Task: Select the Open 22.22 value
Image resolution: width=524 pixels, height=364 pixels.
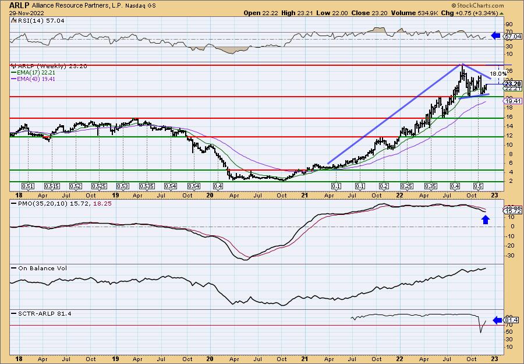Action: click(261, 13)
